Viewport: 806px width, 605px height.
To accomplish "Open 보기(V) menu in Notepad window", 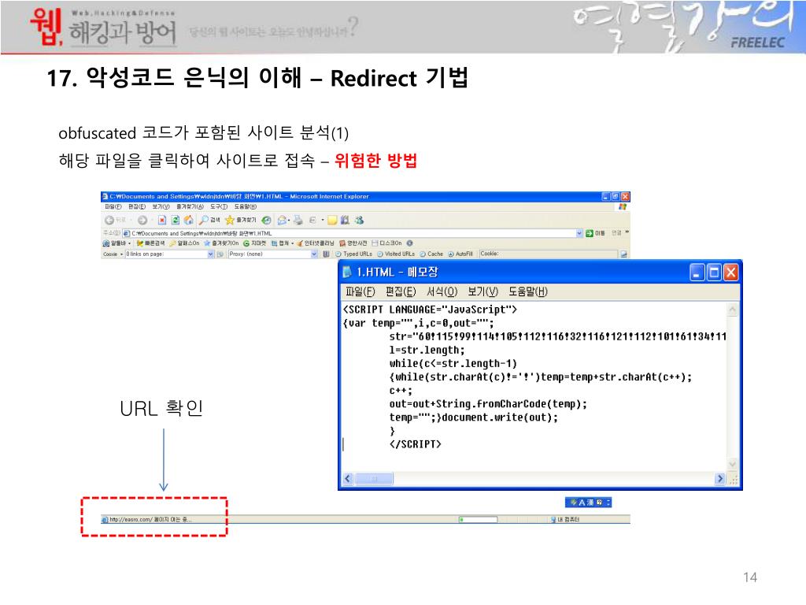I will click(482, 291).
